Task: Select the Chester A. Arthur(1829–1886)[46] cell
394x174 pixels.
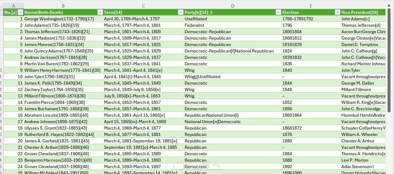Action: tap(63, 147)
